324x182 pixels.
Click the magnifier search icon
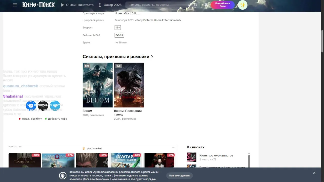196,5
